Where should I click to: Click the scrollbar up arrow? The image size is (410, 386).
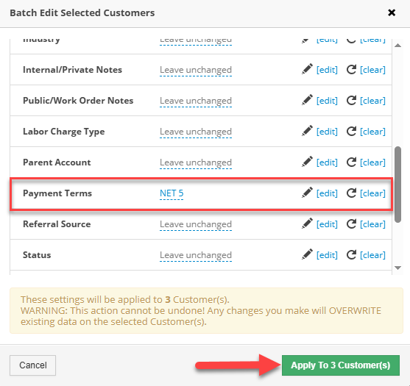pyautogui.click(x=397, y=46)
